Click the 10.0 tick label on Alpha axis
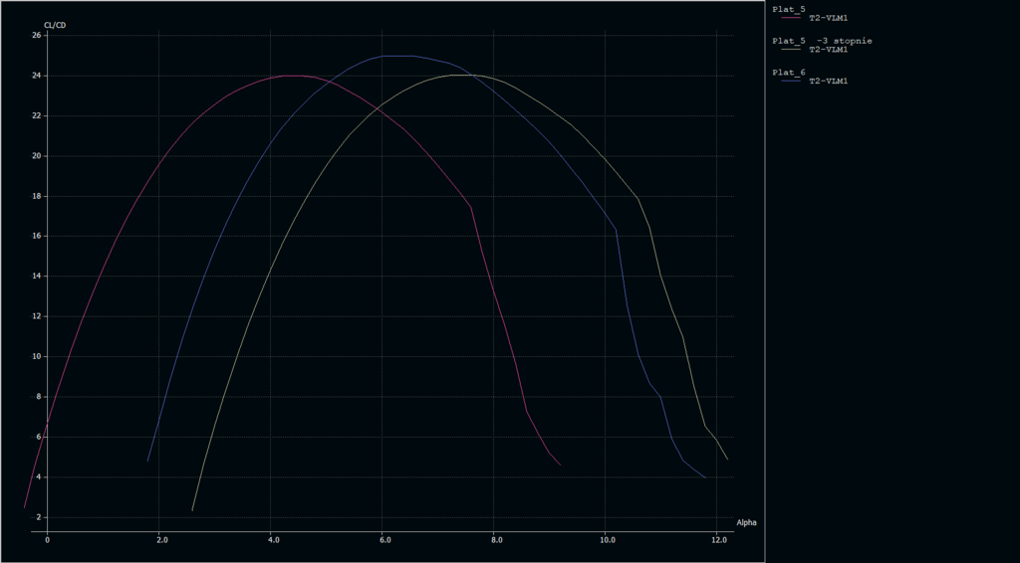The image size is (1020, 563). click(607, 540)
